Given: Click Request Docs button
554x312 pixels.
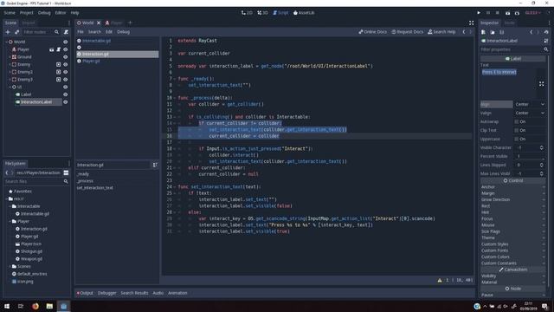Looking at the screenshot, I should 407,32.
